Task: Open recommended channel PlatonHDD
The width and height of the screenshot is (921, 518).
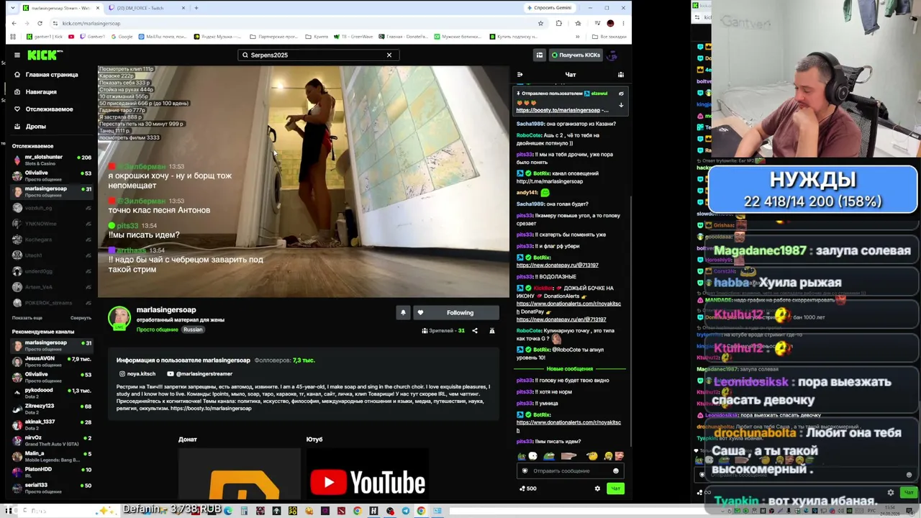Action: coord(52,472)
